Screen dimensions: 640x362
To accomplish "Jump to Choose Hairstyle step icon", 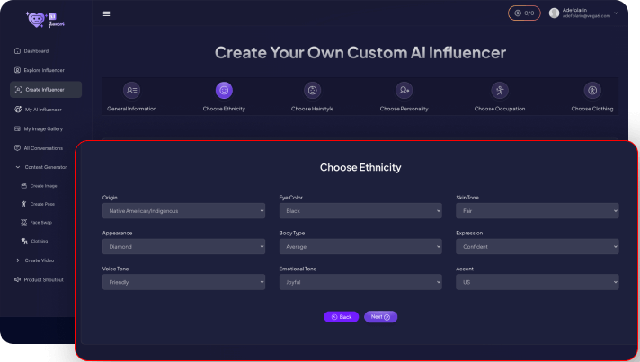I will 312,91.
